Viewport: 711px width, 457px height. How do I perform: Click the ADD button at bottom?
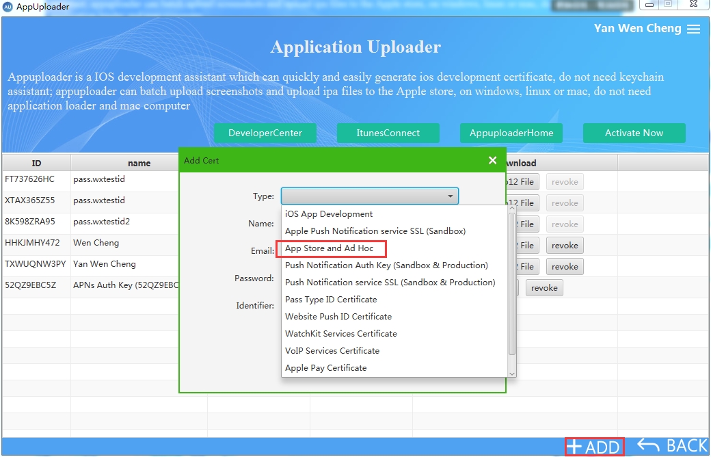[x=595, y=447]
